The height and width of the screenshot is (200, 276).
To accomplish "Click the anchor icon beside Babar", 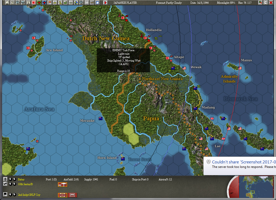I will (5, 179).
